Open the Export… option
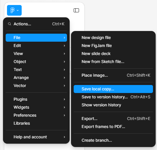 pos(113,119)
